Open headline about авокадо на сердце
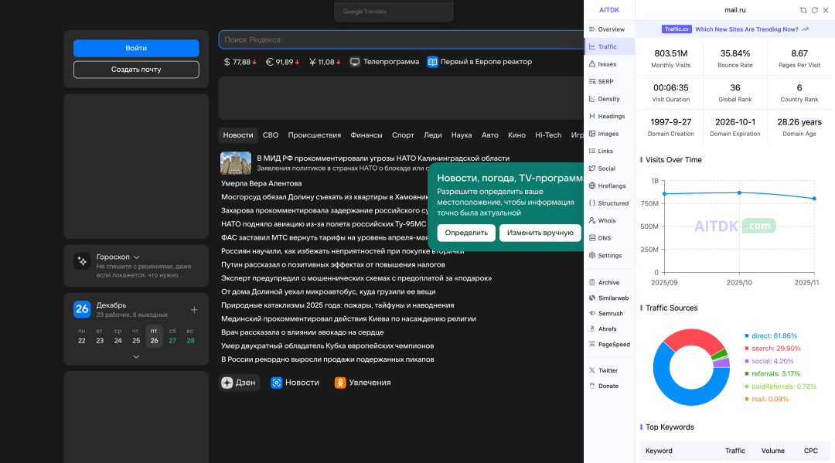 302,332
